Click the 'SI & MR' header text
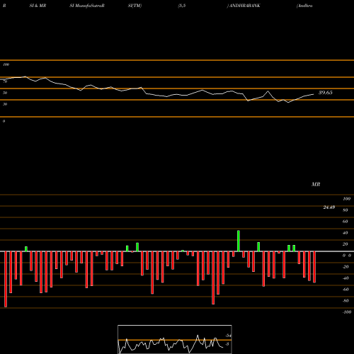The width and height of the screenshot is (354, 354). point(38,6)
